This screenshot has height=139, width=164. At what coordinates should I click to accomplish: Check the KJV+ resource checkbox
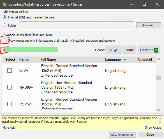coord(10,70)
